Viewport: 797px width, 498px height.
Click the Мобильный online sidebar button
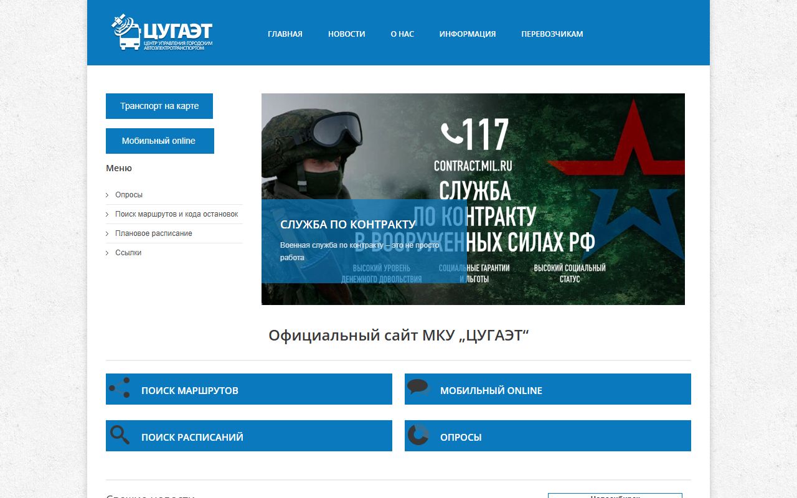point(160,141)
